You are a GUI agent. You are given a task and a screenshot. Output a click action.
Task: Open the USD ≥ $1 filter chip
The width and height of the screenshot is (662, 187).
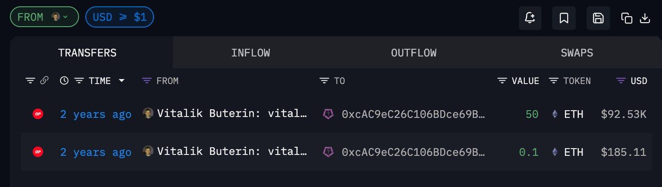[x=119, y=17]
